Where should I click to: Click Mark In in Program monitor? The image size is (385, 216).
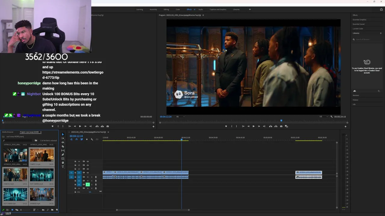232,126
